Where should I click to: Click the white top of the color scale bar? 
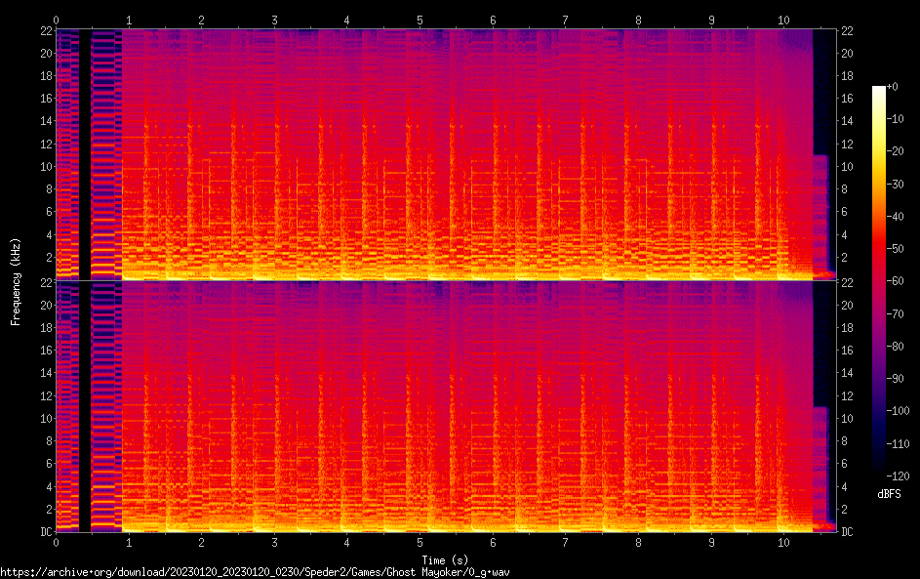tap(879, 91)
